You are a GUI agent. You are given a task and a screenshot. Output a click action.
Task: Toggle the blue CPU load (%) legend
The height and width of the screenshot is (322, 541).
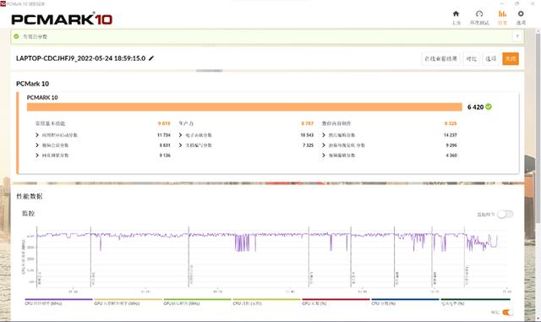coord(406,302)
